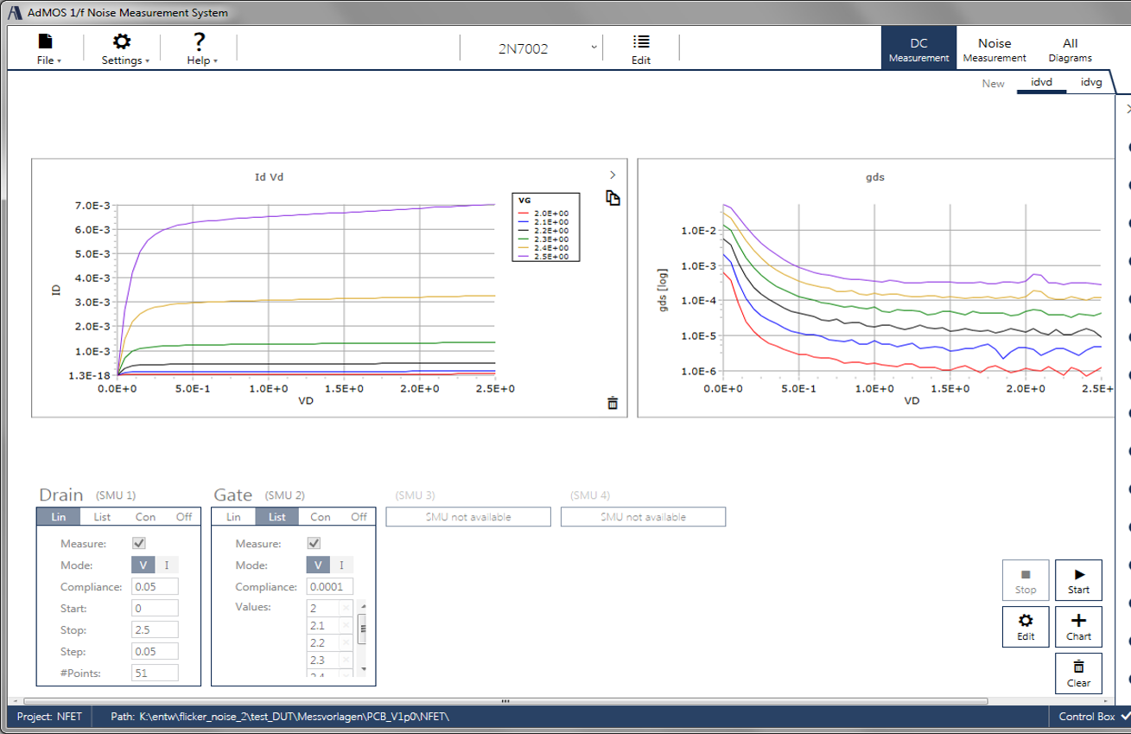Select the idvd setup tab
Image resolution: width=1131 pixels, height=734 pixels.
pyautogui.click(x=1041, y=83)
